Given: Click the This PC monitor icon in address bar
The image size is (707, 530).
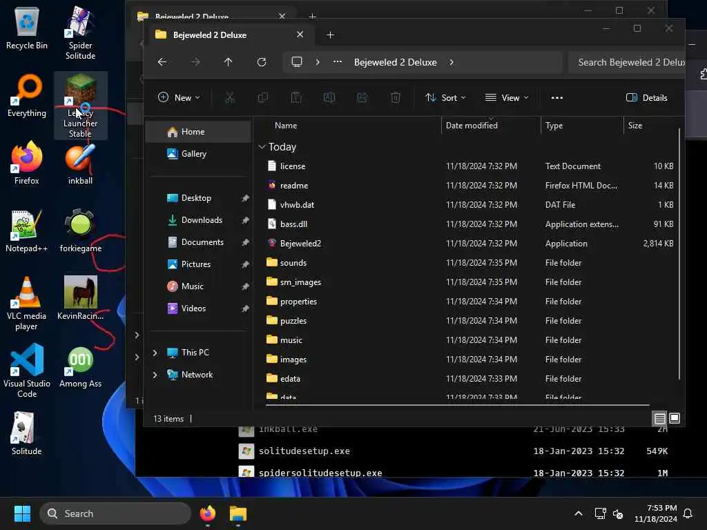Looking at the screenshot, I should [x=297, y=61].
